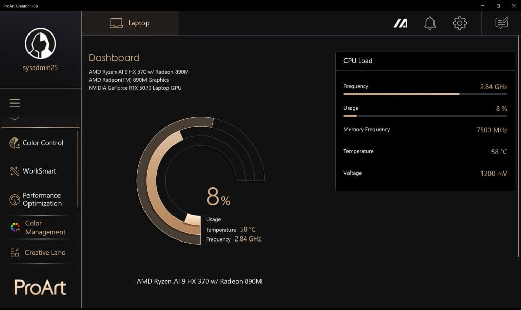Screen dimensions: 521x310
Task: Click the sysadmin25 profile avatar
Action: click(x=41, y=44)
